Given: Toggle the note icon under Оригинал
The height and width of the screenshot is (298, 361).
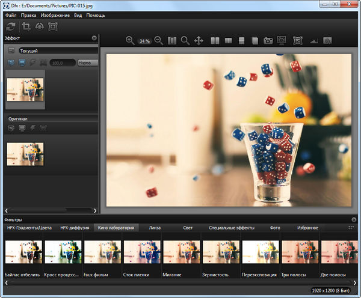Looking at the screenshot, I should coord(11,128).
